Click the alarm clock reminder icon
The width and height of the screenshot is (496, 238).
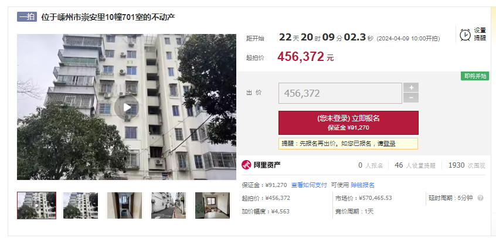465,35
